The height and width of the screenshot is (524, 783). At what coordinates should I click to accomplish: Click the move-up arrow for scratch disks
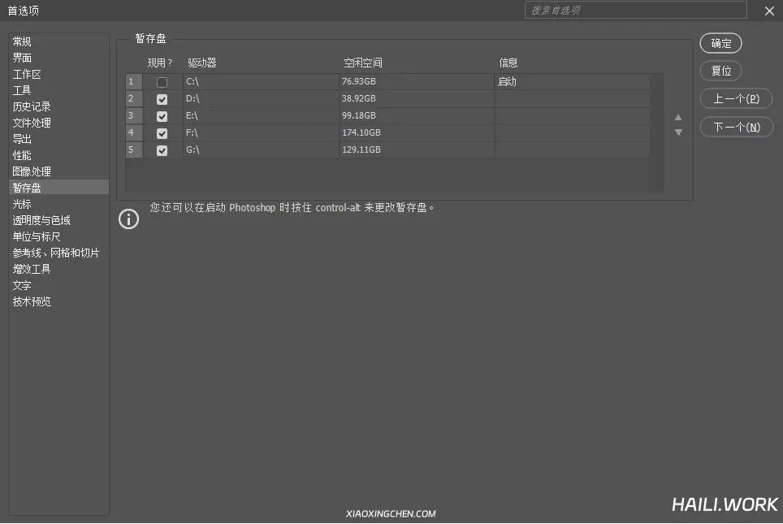click(678, 118)
